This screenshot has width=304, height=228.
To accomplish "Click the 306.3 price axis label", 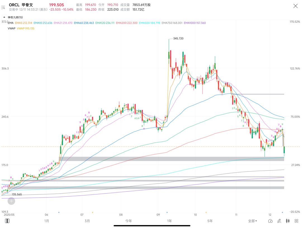I will click(x=5, y=69).
